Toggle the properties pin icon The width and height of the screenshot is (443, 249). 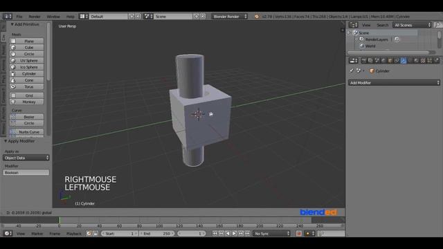tap(352, 71)
